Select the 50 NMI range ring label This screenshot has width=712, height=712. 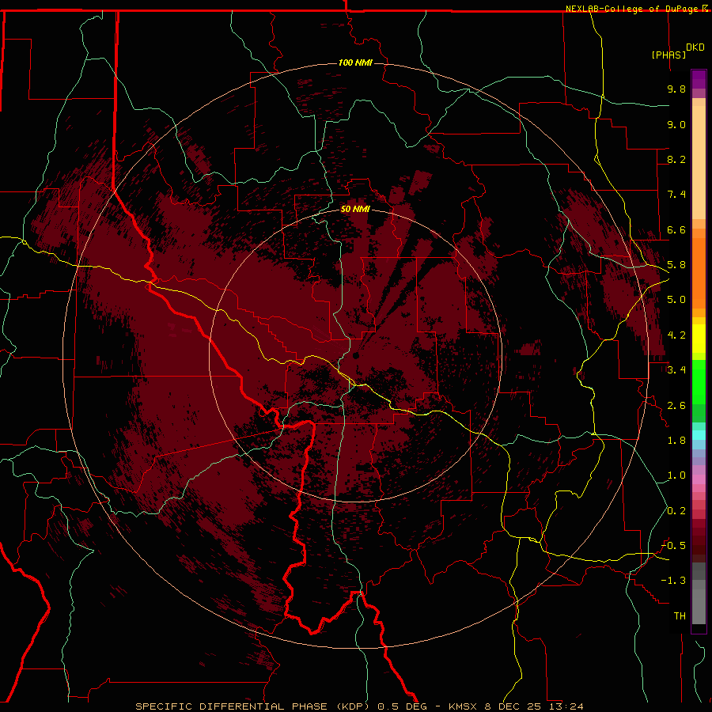tap(355, 209)
